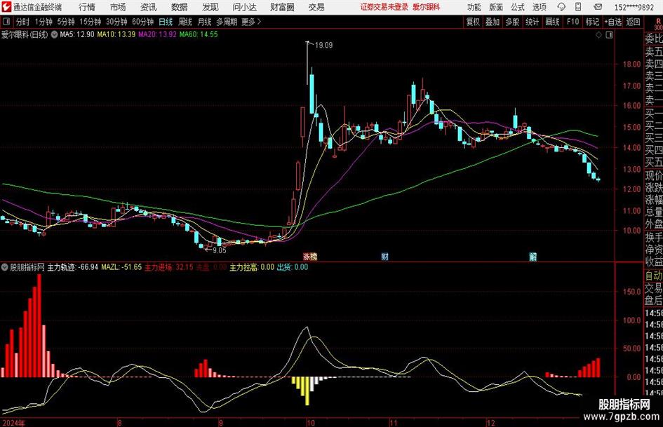Switch to the 月线 monthly tab
The height and width of the screenshot is (427, 663).
204,22
